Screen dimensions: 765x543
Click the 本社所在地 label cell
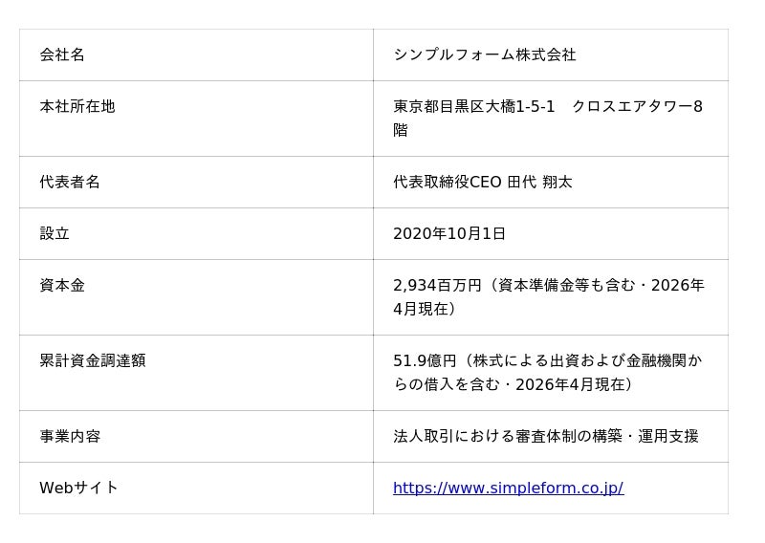click(x=77, y=107)
